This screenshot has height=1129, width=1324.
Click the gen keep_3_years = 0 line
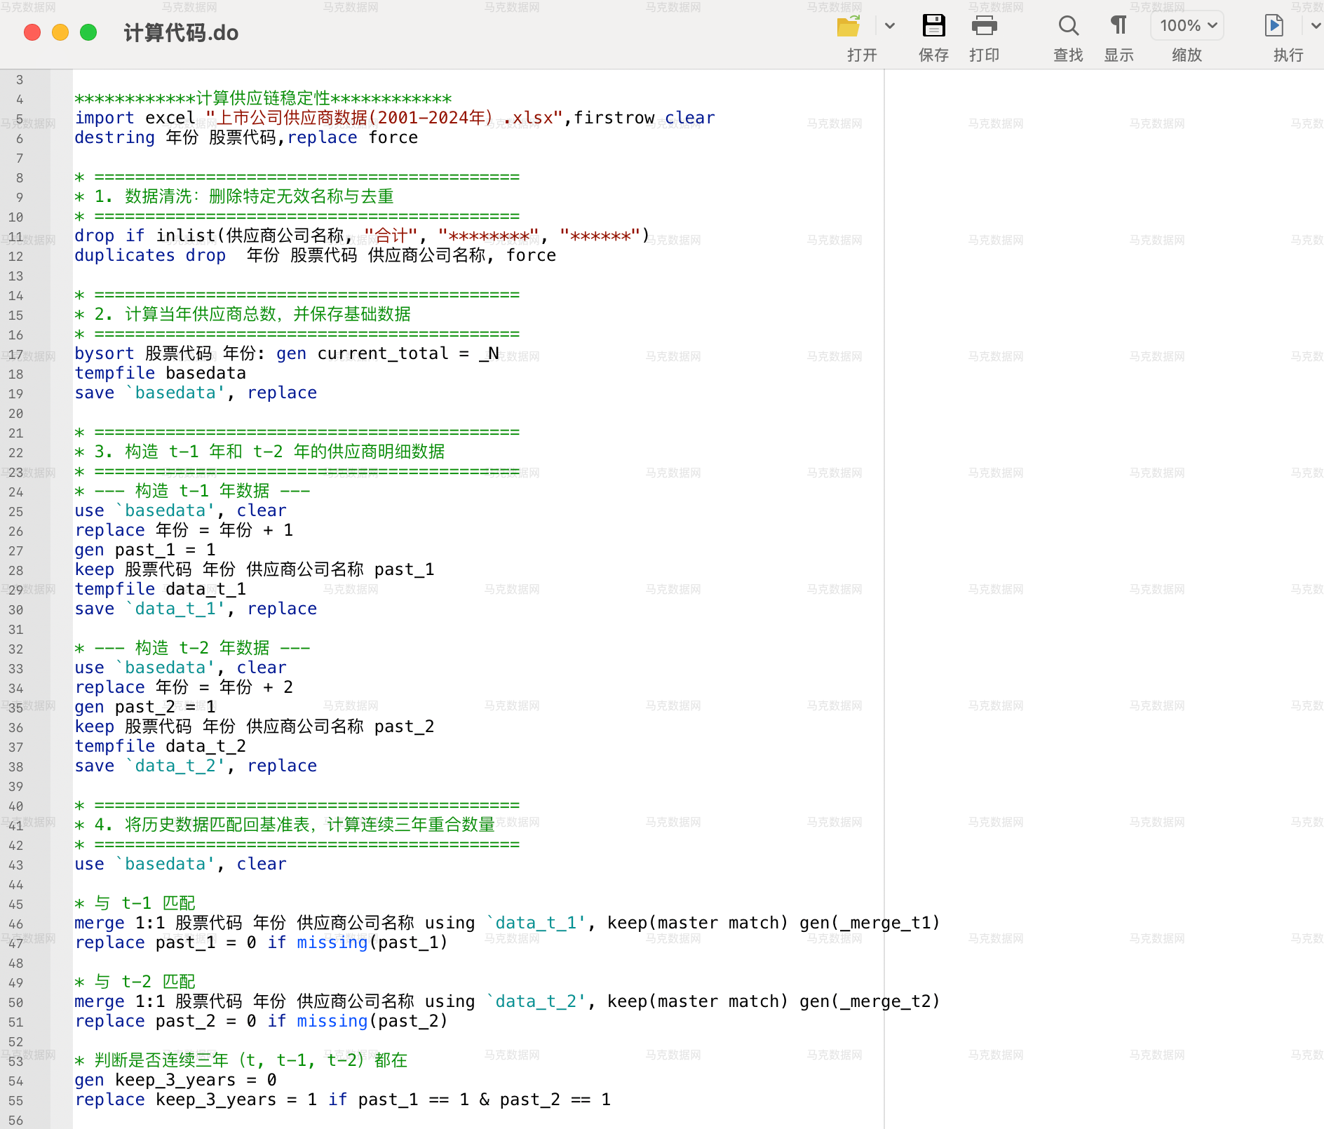[x=175, y=1080]
